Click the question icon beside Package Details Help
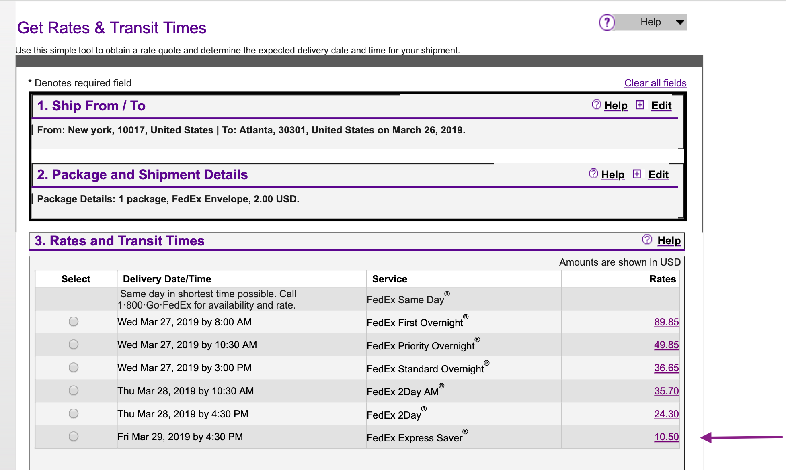 pos(593,174)
